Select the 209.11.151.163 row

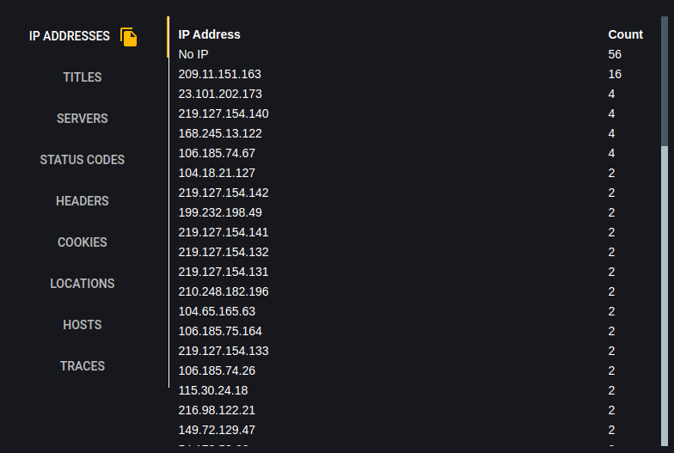(411, 74)
